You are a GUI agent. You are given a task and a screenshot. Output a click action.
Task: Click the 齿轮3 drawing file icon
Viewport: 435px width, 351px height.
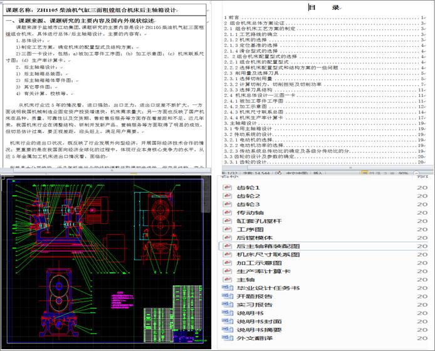tap(227, 204)
